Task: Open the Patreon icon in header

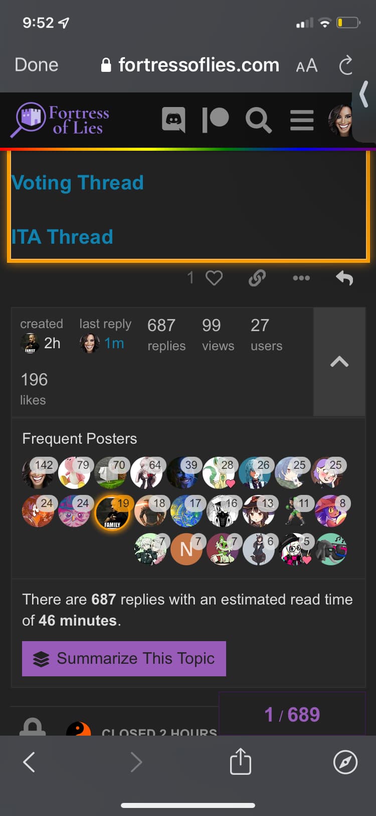Action: [x=215, y=120]
